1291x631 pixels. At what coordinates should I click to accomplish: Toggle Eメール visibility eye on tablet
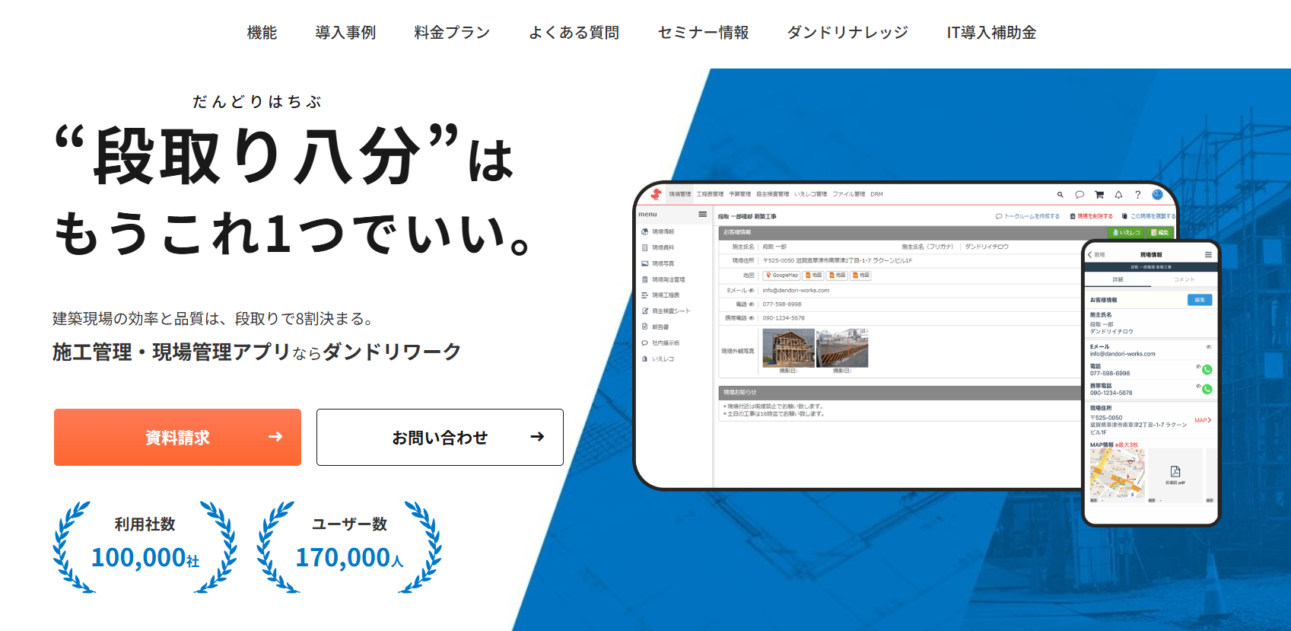(752, 291)
